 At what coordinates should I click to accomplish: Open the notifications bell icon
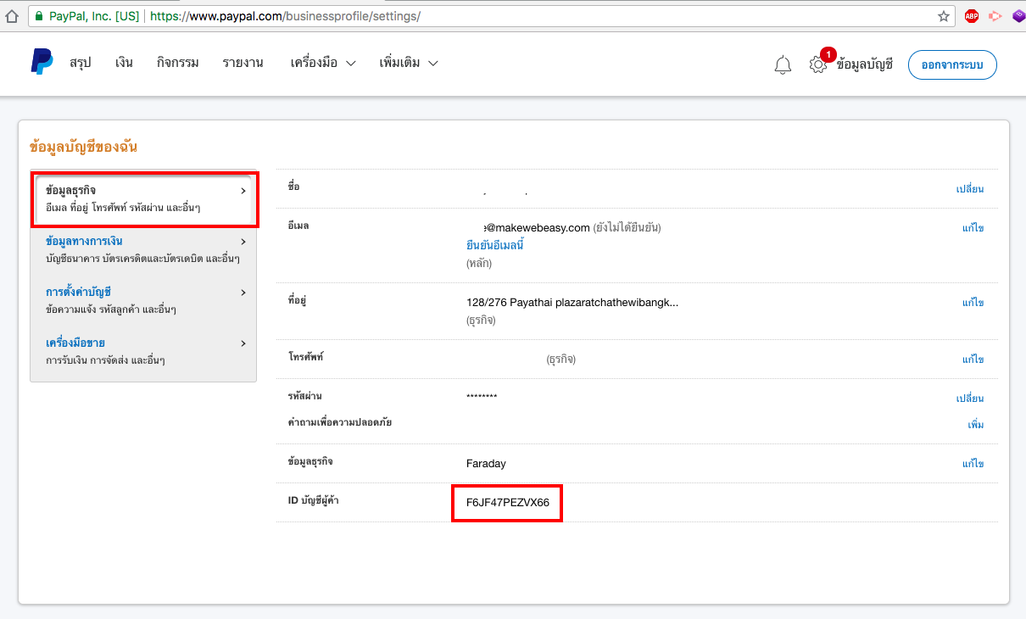coord(783,64)
